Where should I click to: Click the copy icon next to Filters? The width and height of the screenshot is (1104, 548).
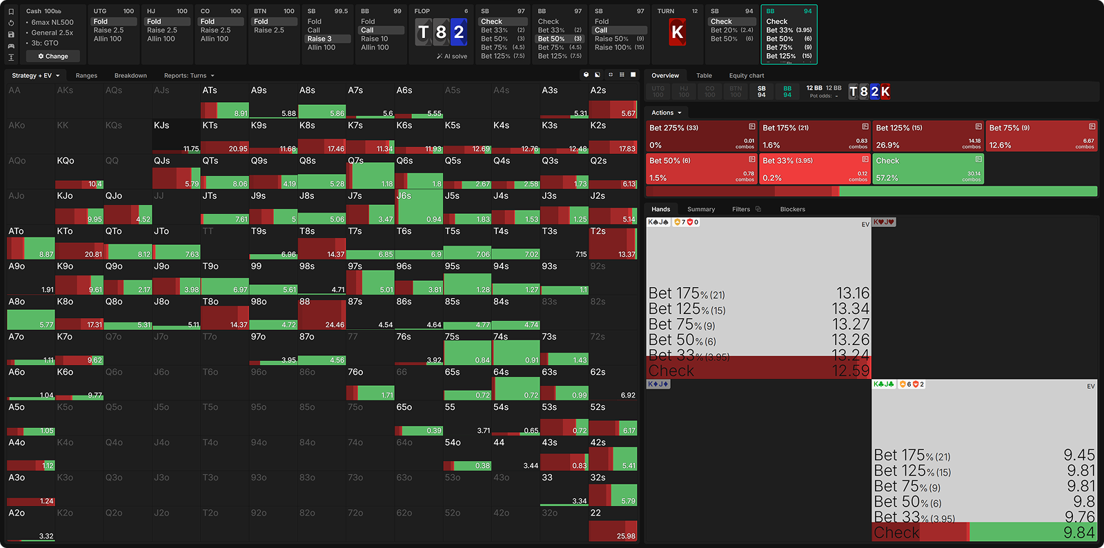coord(758,209)
